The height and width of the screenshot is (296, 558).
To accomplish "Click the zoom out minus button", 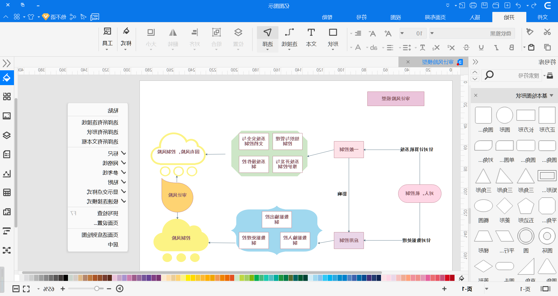I will pyautogui.click(x=109, y=289).
